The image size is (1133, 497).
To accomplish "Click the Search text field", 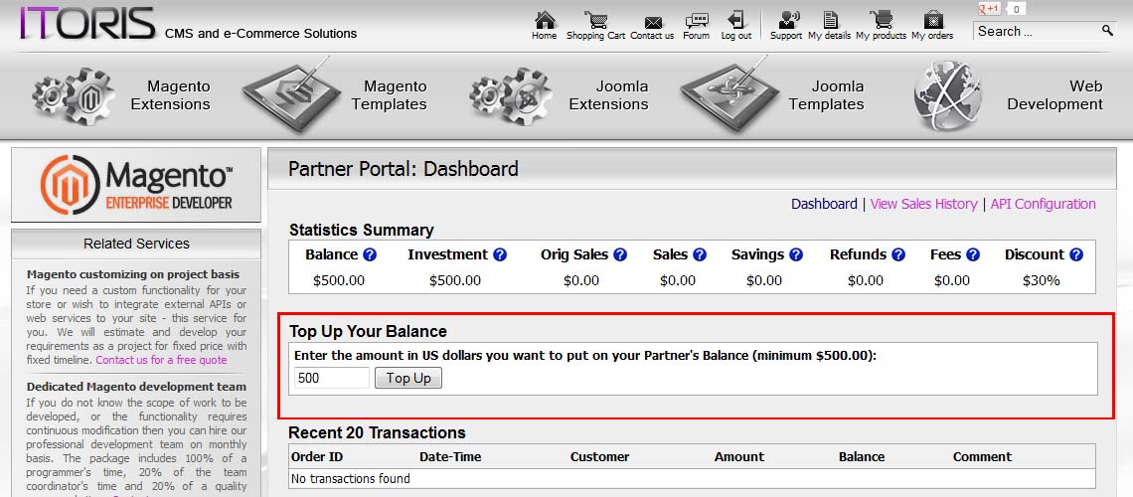I will click(1036, 31).
